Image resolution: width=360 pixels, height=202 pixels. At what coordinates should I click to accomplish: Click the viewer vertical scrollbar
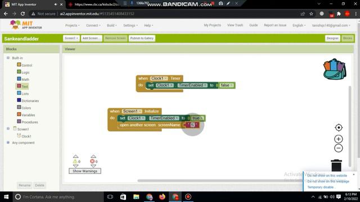click(x=350, y=126)
